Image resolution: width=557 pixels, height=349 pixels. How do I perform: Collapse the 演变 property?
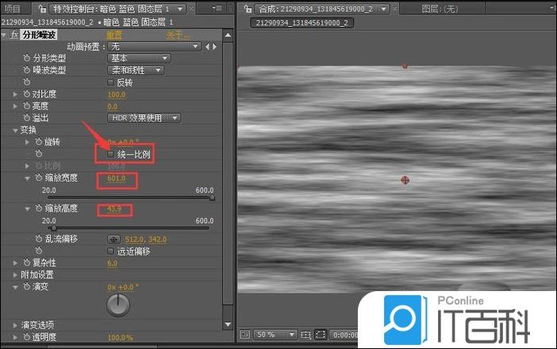click(x=15, y=287)
